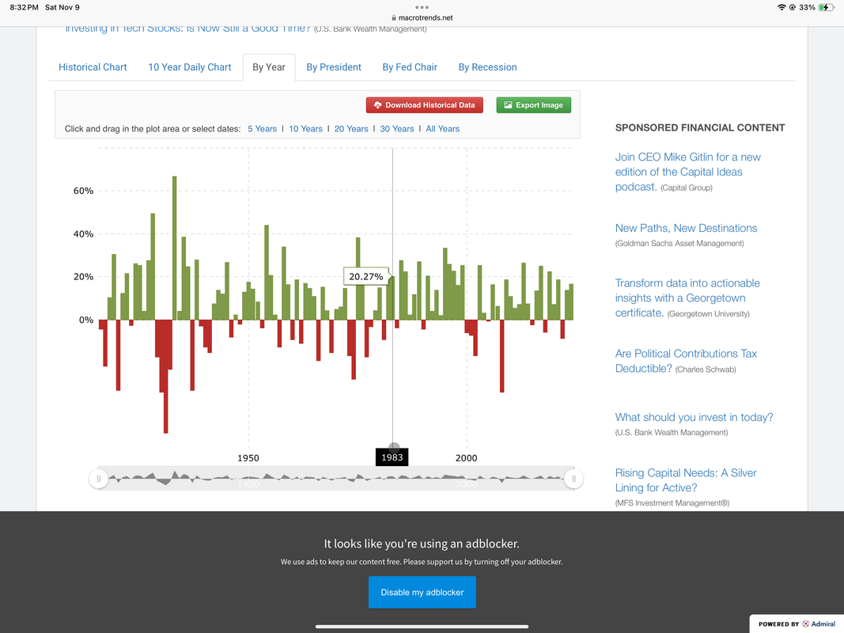Click the chart overview scrollbar track
This screenshot has width=844, height=633.
click(x=336, y=479)
